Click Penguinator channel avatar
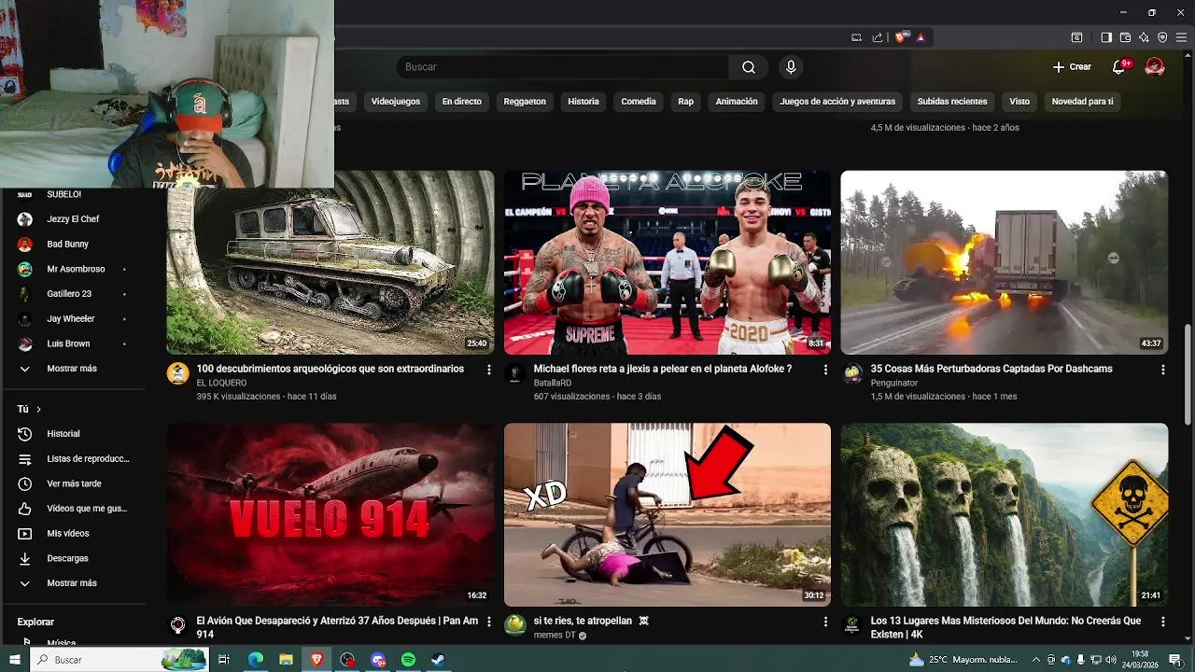 pos(852,374)
